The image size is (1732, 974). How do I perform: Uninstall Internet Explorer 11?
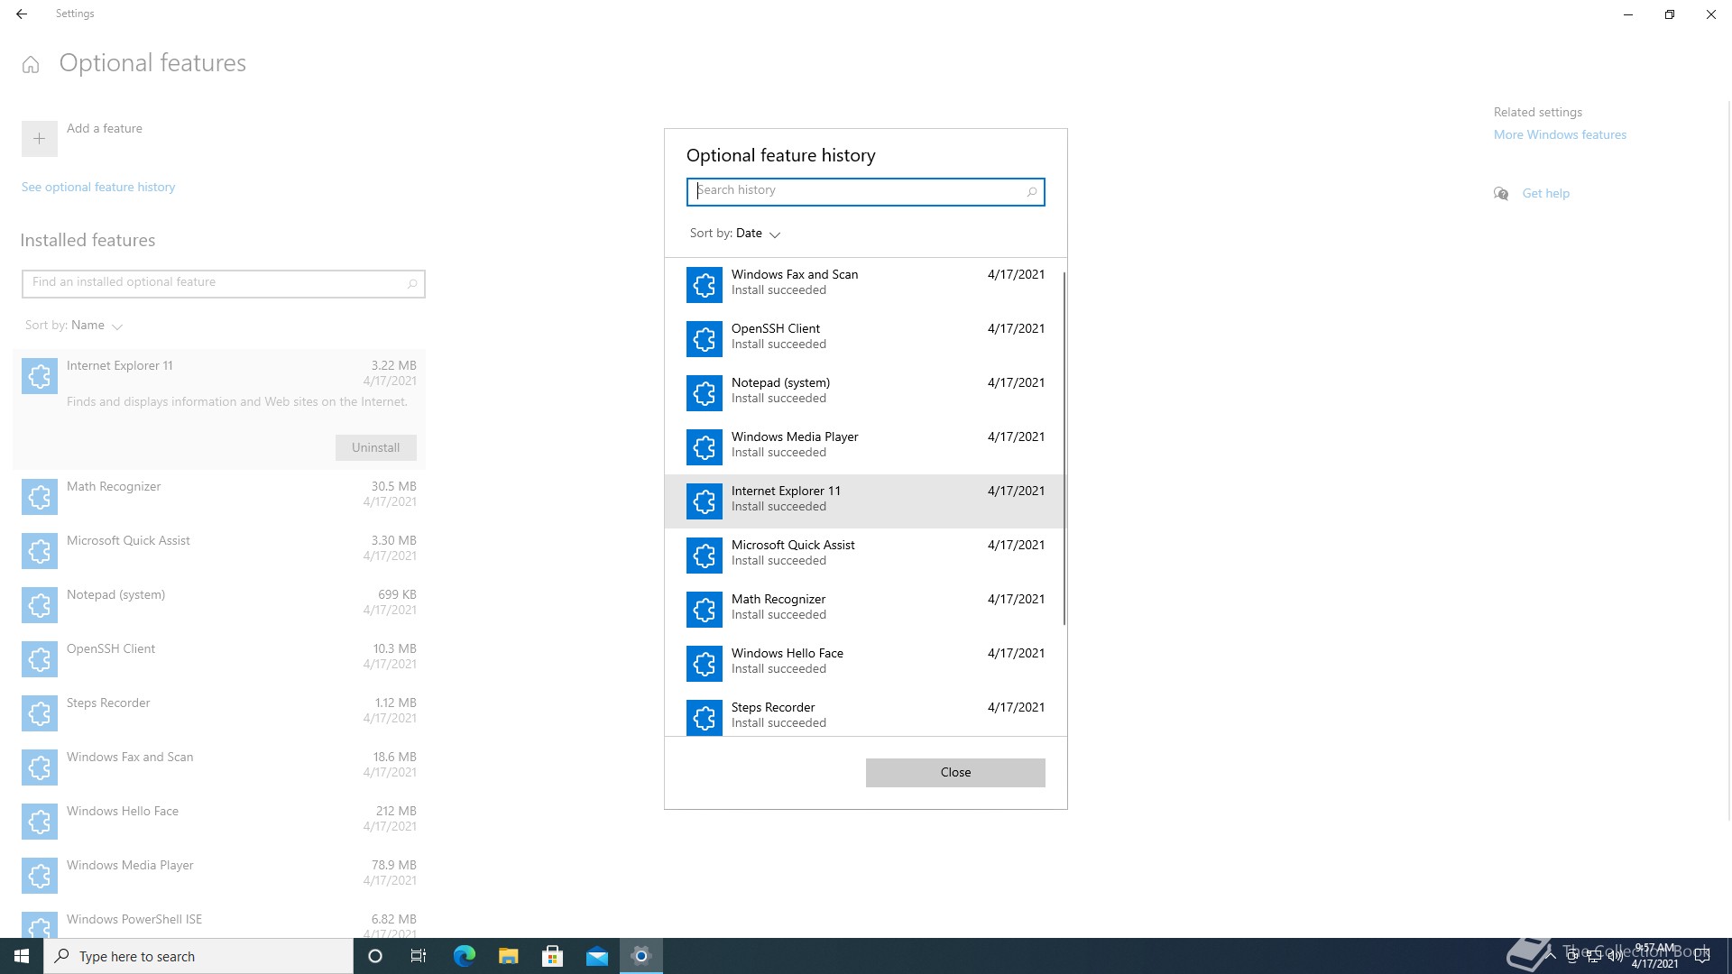[376, 448]
